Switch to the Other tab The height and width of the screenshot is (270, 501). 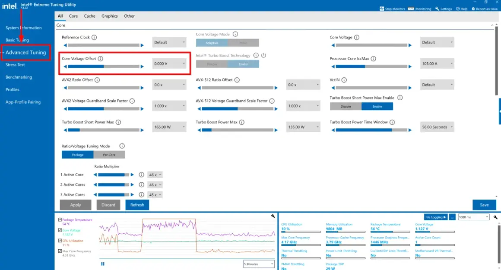coord(129,16)
